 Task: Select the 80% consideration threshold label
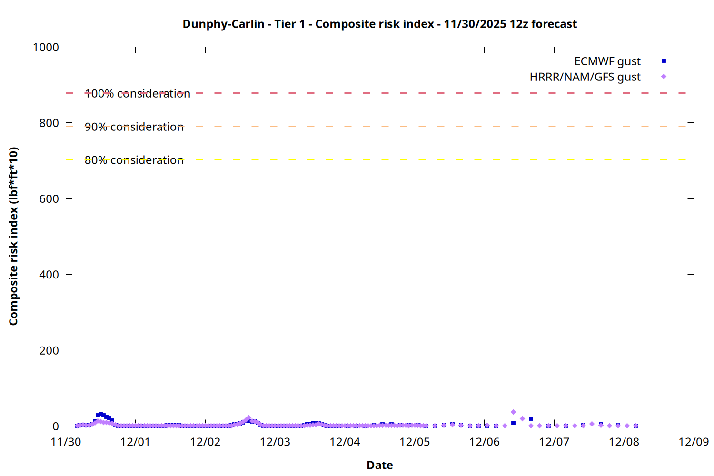(x=134, y=160)
